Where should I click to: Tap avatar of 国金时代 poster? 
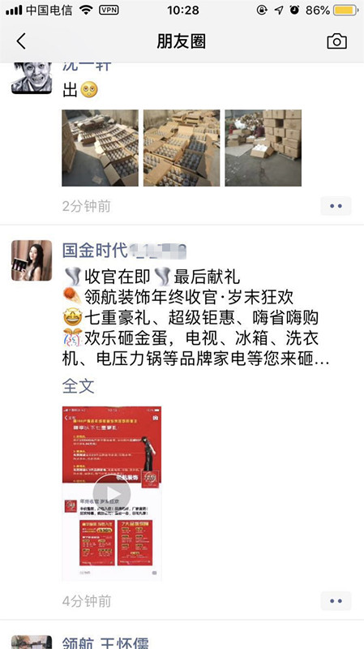tap(32, 260)
